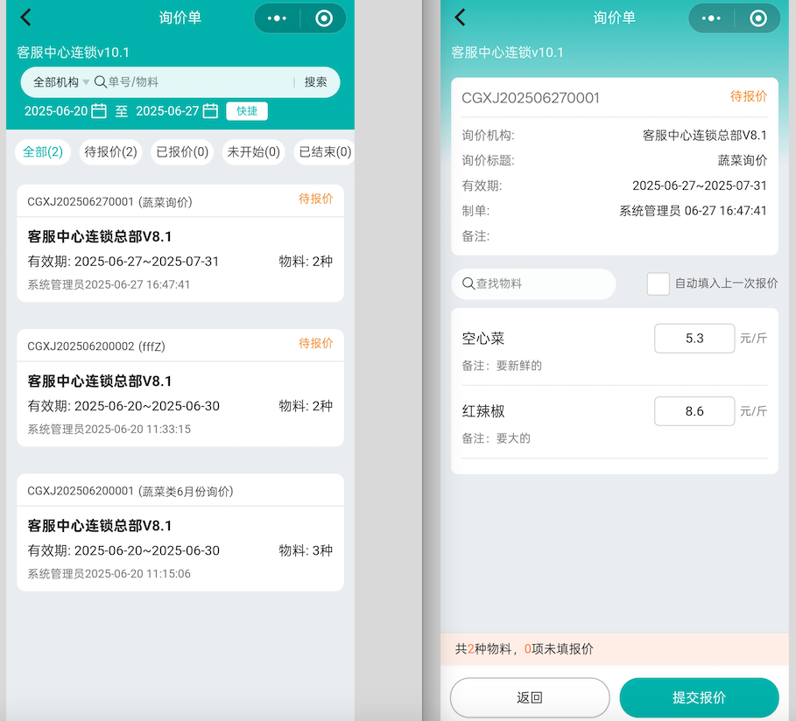Viewport: 796px width, 721px height.
Task: Open end date calendar icon for 2025-06-27
Action: click(210, 111)
